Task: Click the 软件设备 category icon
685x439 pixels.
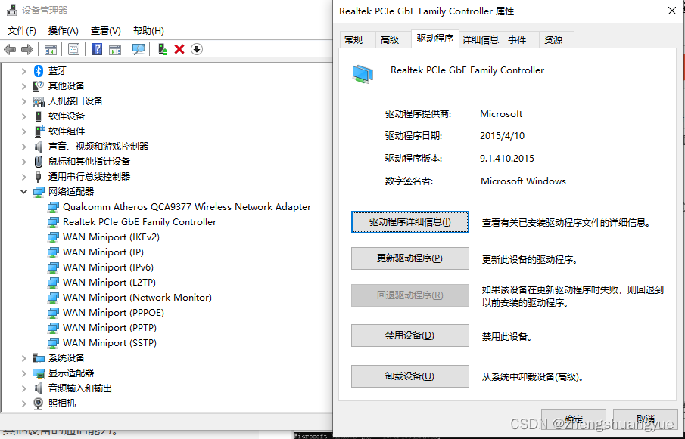Action: click(39, 116)
